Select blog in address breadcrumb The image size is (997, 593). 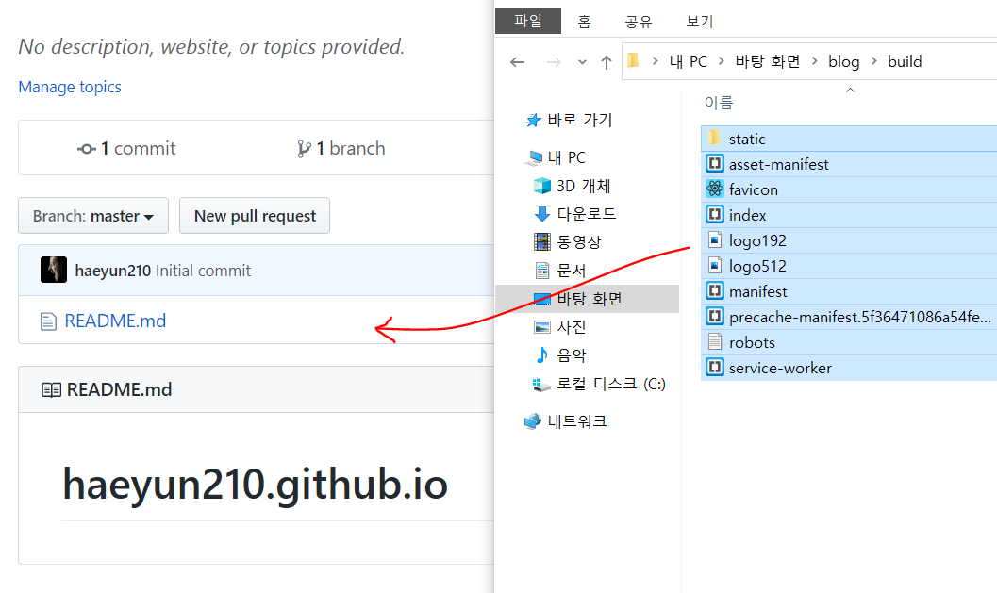(x=844, y=61)
